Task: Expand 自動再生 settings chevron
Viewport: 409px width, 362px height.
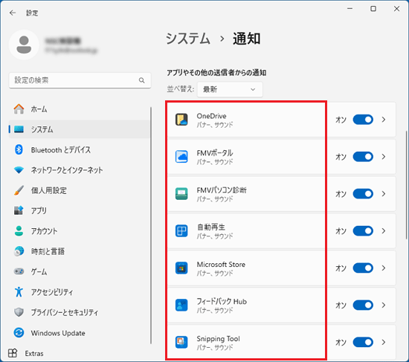Action: [x=384, y=231]
